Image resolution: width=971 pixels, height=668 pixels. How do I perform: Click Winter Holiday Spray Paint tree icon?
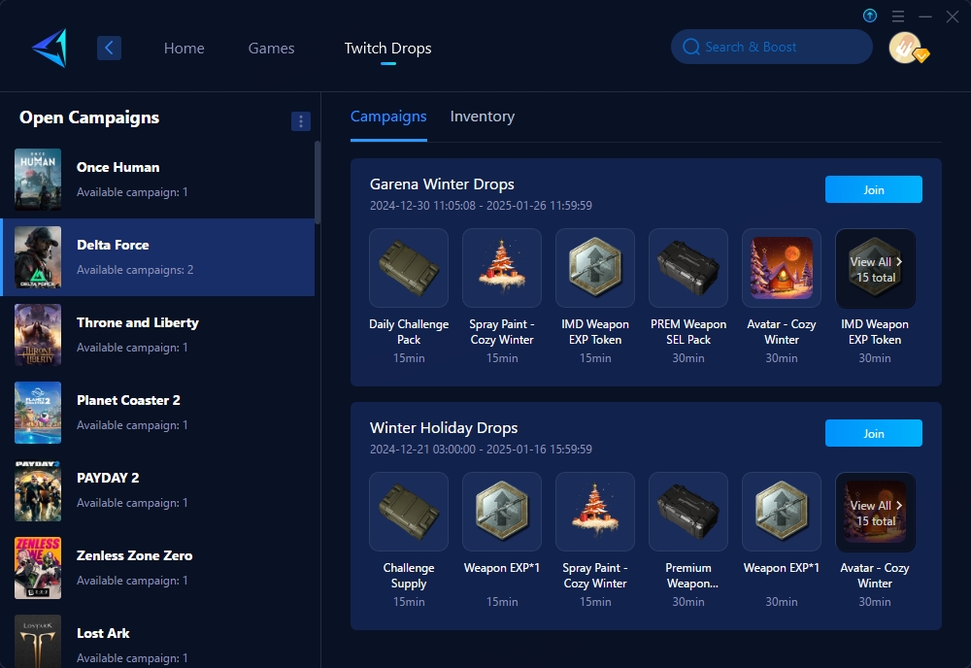(x=595, y=512)
